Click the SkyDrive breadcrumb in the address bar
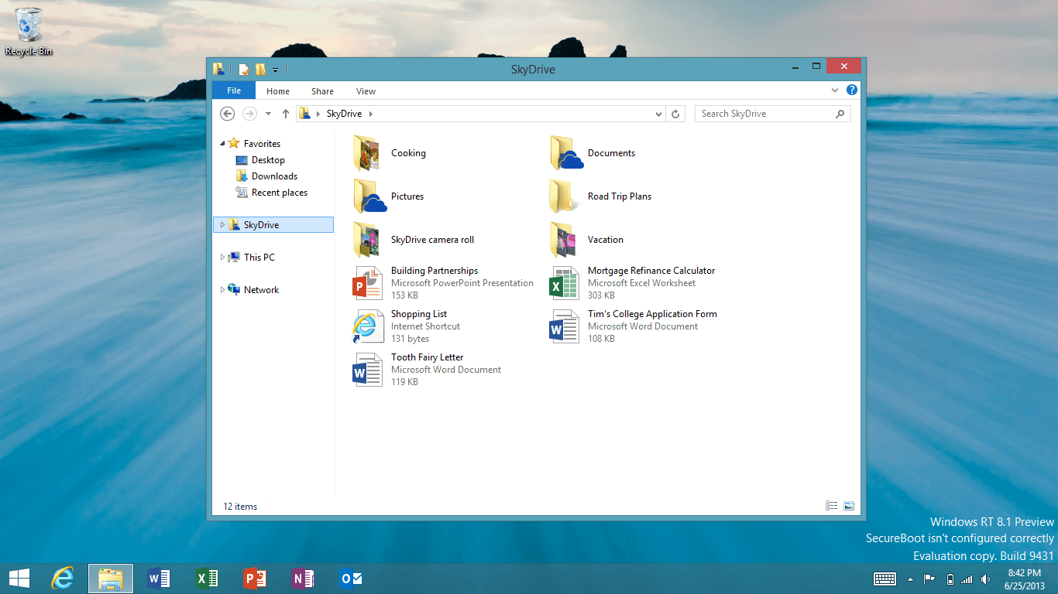This screenshot has height=594, width=1058. (343, 113)
